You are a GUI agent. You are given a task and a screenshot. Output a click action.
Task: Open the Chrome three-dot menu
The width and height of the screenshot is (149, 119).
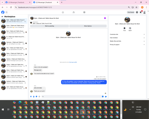pos(146,7)
